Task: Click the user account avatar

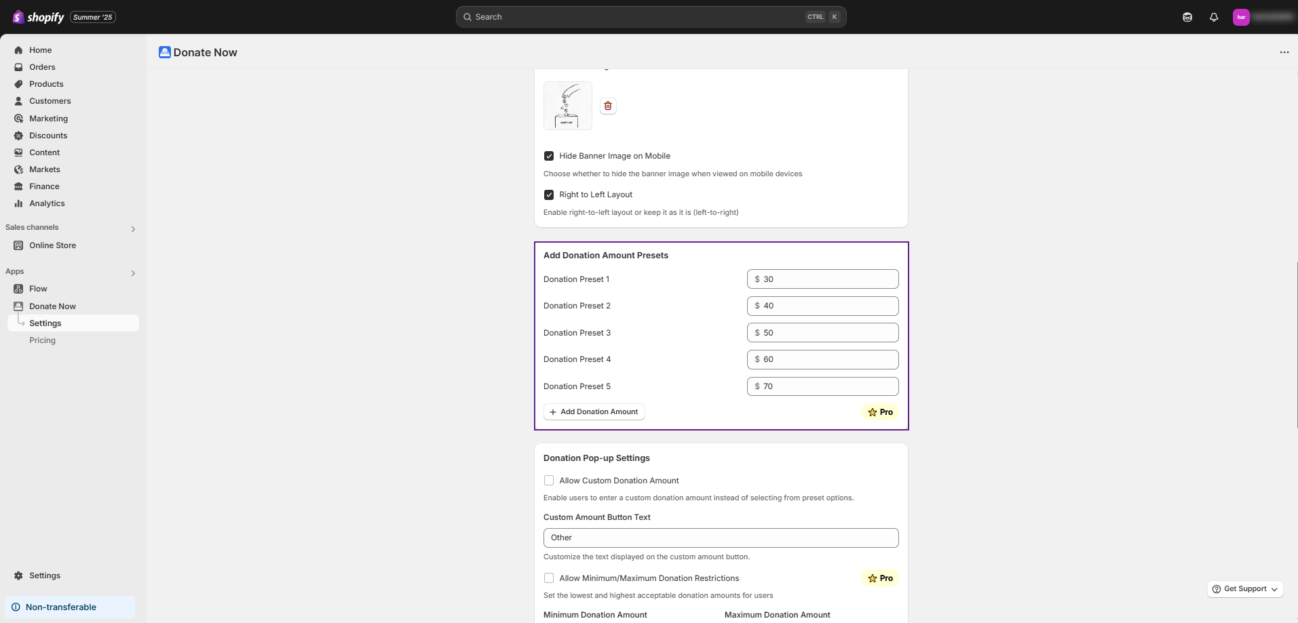Action: point(1241,17)
